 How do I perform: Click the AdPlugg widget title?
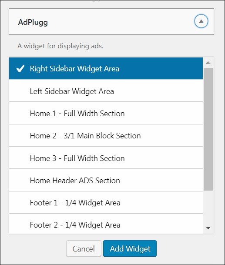(x=33, y=22)
